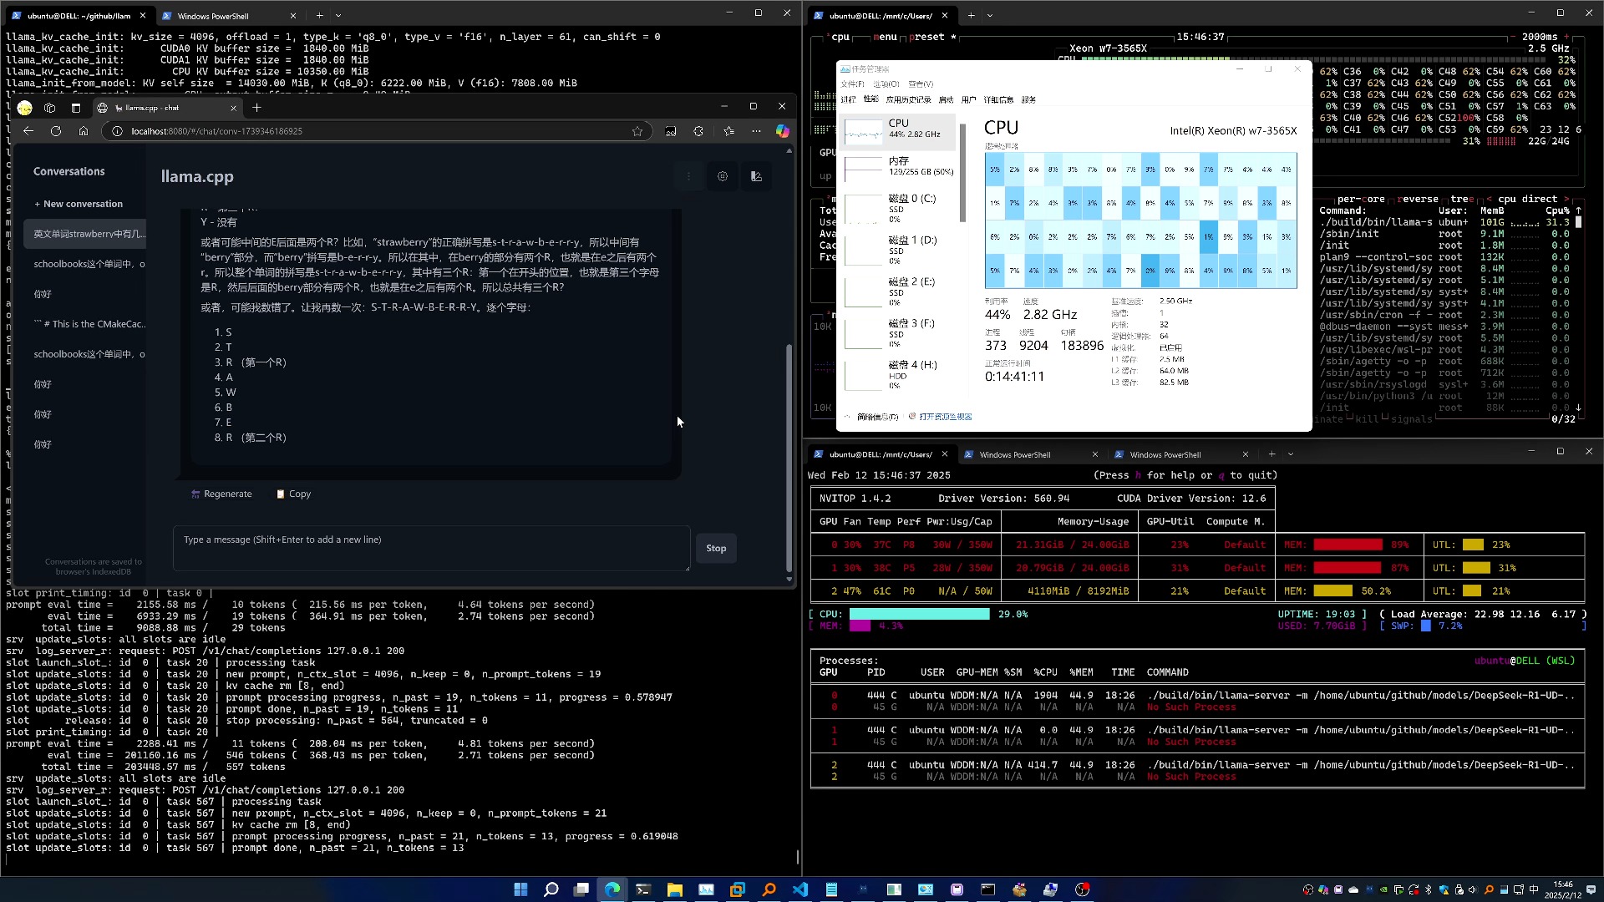This screenshot has width=1604, height=902.
Task: Open the notification center icon
Action: (x=1591, y=889)
